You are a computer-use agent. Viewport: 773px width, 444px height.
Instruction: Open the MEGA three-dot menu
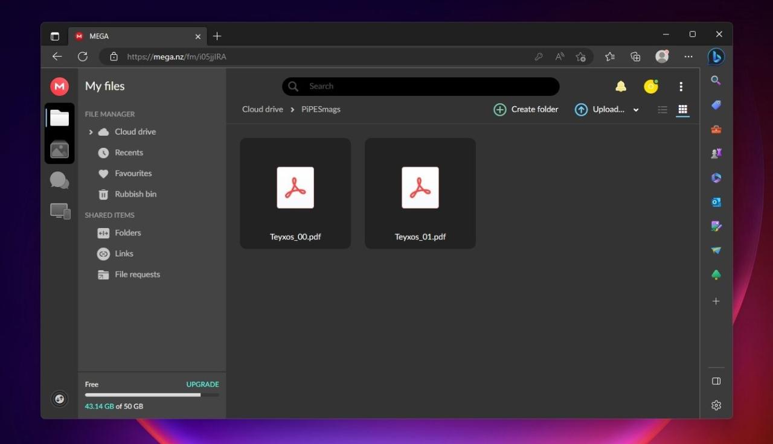click(681, 86)
